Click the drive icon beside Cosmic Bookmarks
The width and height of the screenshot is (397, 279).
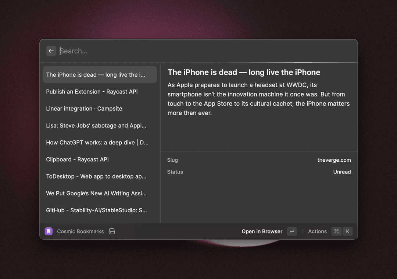(x=112, y=231)
